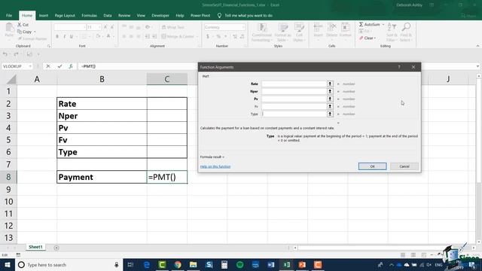Click the Conditional Formatting button
The image size is (482, 271).
[261, 32]
